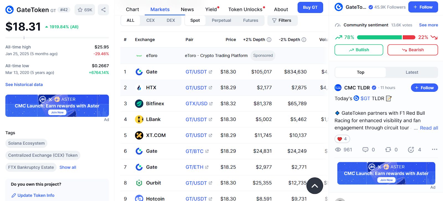Open the -2% Depth info icon
The width and height of the screenshot is (443, 201).
[x=304, y=40]
